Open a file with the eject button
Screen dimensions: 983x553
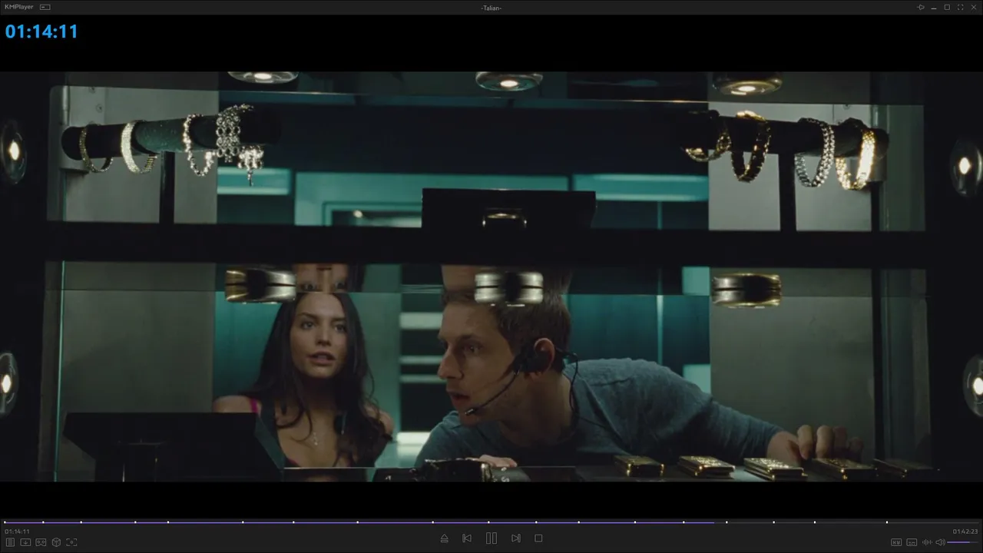[x=444, y=538]
